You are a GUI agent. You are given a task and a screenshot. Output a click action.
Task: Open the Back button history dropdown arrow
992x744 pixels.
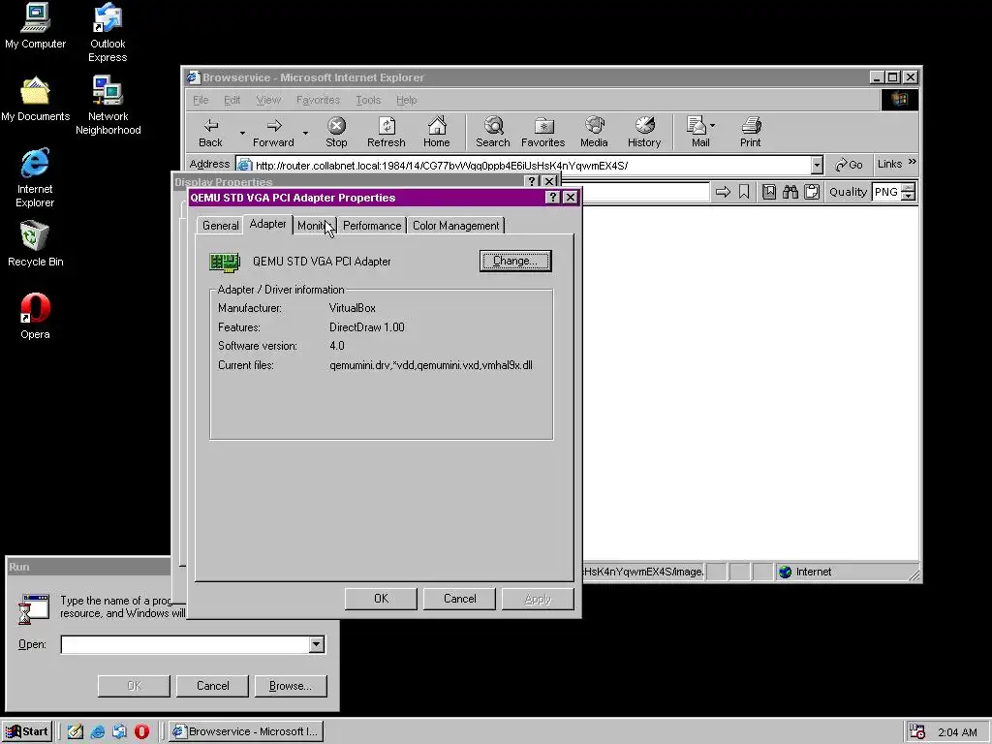[241, 133]
